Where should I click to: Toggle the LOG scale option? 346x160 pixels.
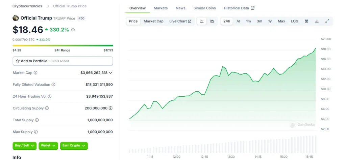[x=295, y=21]
